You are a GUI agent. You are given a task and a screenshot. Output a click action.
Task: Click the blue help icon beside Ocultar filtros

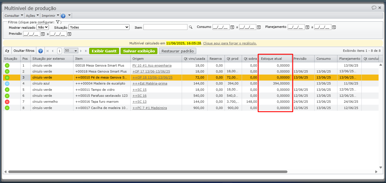[x=41, y=51]
